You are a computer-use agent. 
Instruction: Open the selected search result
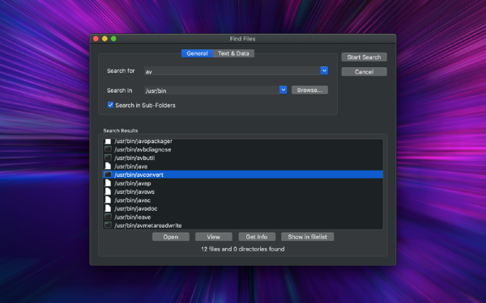click(171, 237)
